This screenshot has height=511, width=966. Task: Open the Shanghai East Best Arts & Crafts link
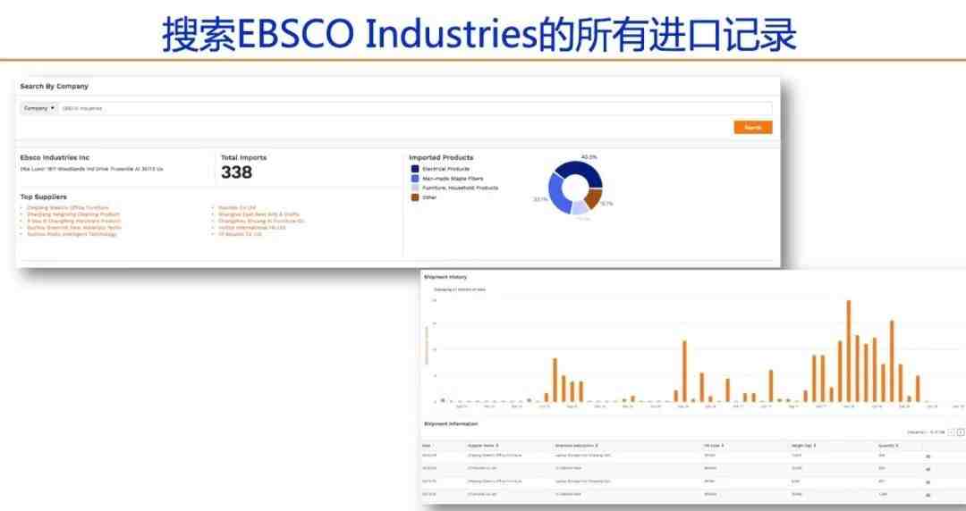258,214
